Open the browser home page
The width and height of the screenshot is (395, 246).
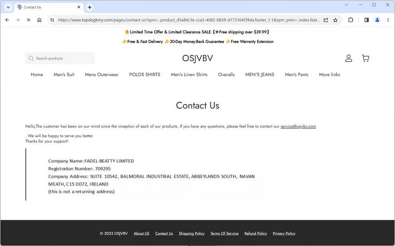tap(39, 20)
